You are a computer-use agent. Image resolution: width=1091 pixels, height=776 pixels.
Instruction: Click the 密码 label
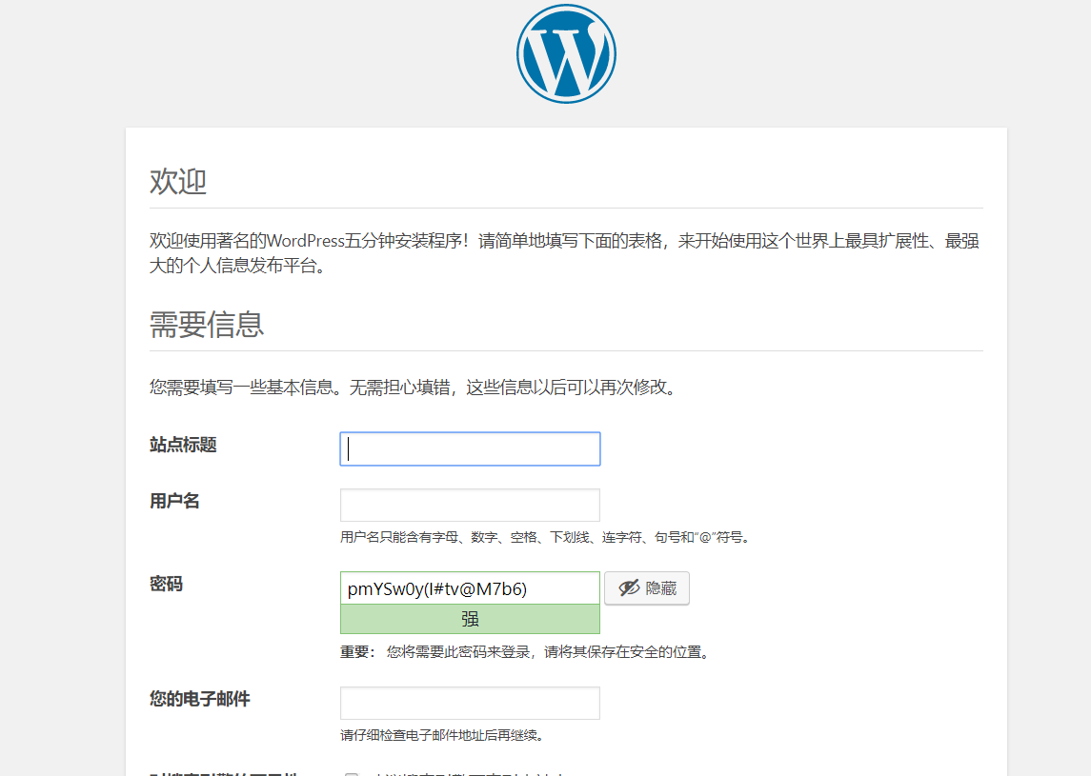pyautogui.click(x=167, y=584)
